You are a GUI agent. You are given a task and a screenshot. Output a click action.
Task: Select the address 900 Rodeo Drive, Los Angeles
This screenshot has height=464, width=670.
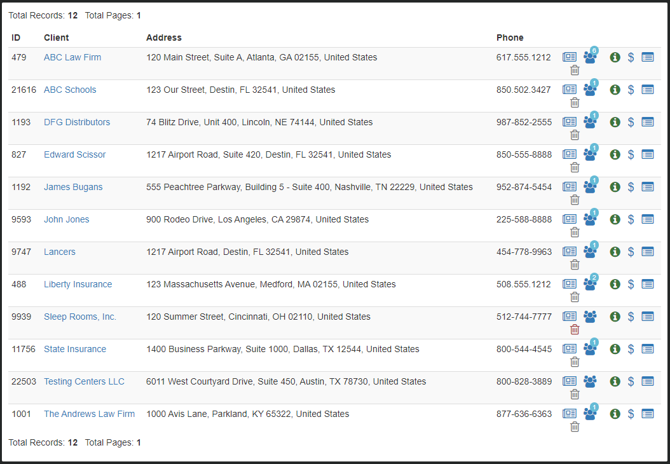coord(257,220)
